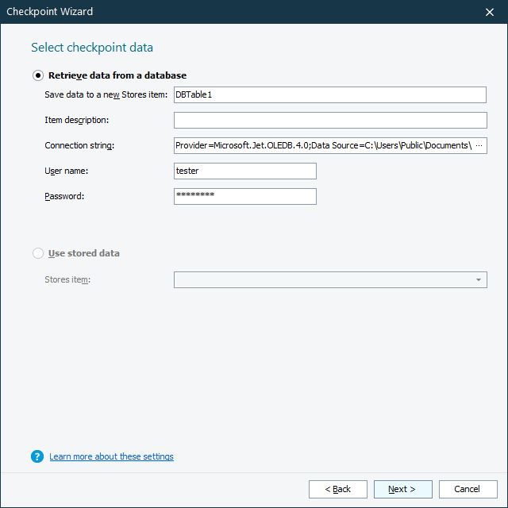
Task: Close the Checkpoint Wizard window
Action: (489, 12)
